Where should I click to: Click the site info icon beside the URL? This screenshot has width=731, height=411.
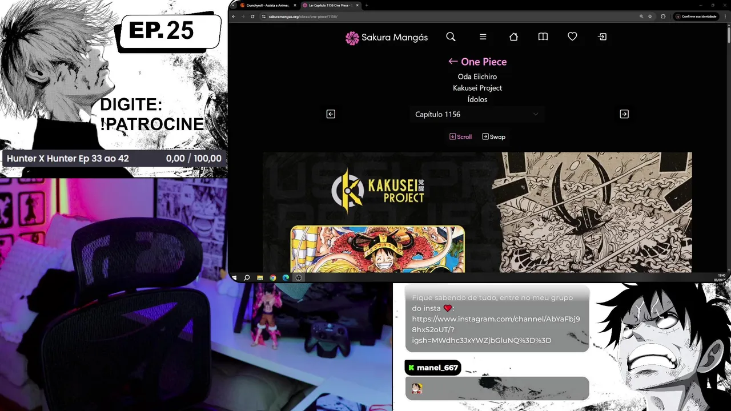[x=263, y=17]
